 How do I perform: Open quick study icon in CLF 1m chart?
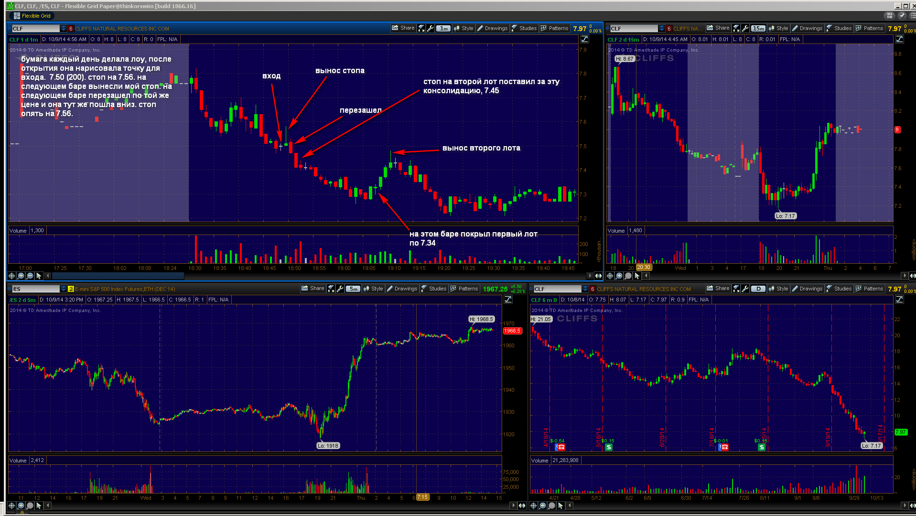(421, 28)
